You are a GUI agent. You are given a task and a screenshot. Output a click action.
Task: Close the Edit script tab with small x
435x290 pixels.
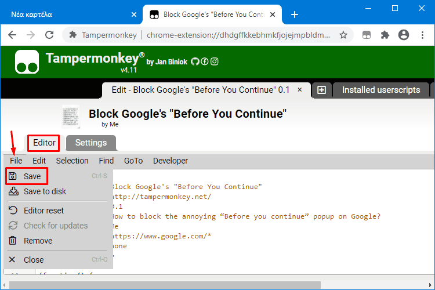click(x=300, y=90)
